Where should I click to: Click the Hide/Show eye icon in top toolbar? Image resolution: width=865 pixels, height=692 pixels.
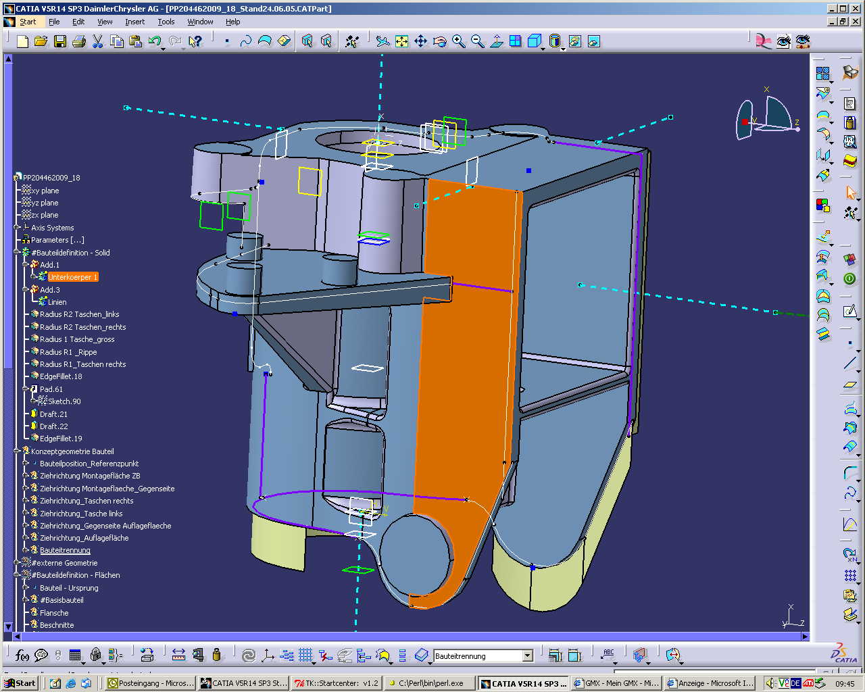pos(783,42)
